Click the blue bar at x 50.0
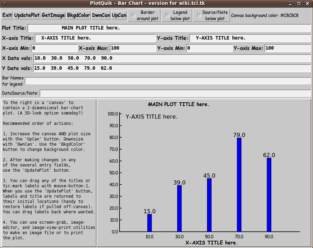313x248 pixels. [x=209, y=205]
